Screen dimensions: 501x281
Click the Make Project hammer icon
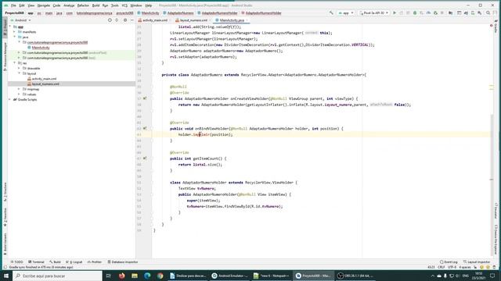[331, 13]
